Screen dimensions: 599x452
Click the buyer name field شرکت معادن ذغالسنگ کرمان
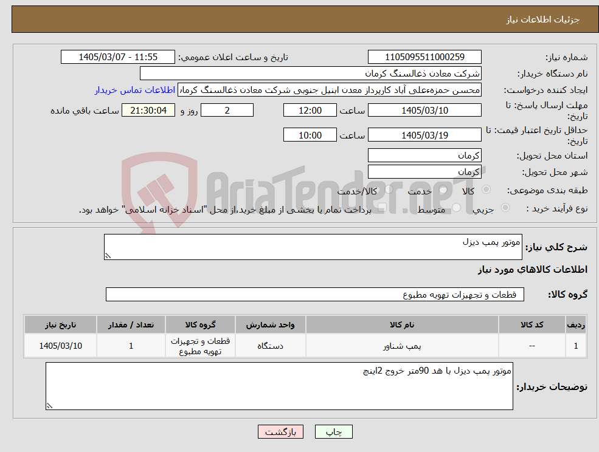pyautogui.click(x=311, y=74)
